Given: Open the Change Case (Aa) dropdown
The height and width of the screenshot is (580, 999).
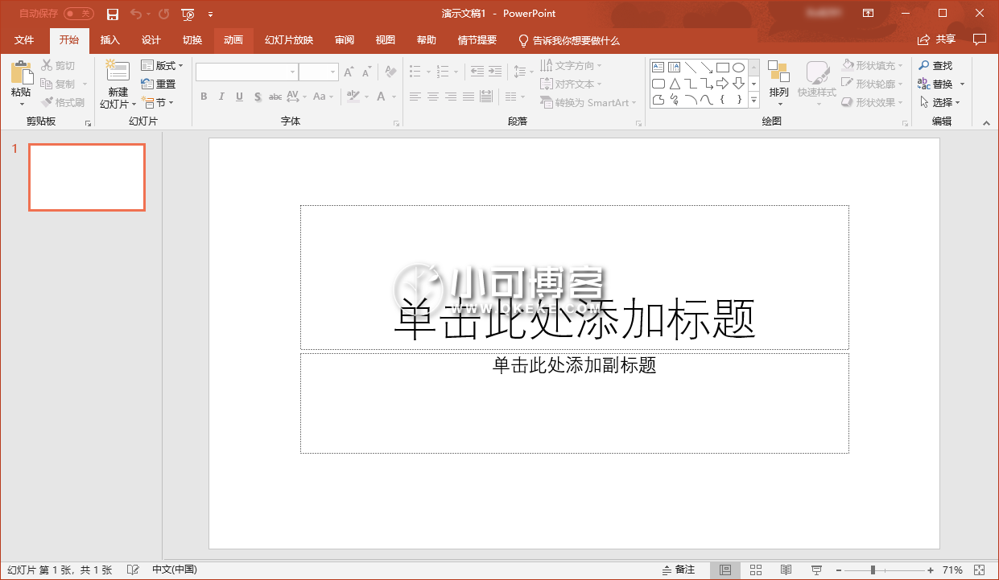Looking at the screenshot, I should pyautogui.click(x=323, y=97).
